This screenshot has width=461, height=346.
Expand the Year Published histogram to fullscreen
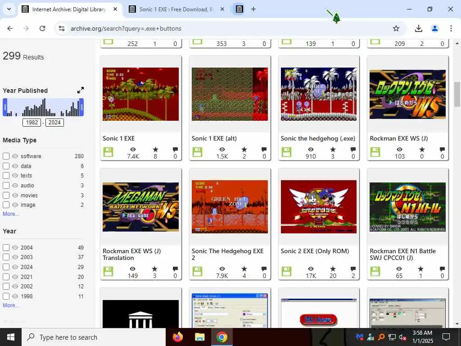(x=81, y=90)
